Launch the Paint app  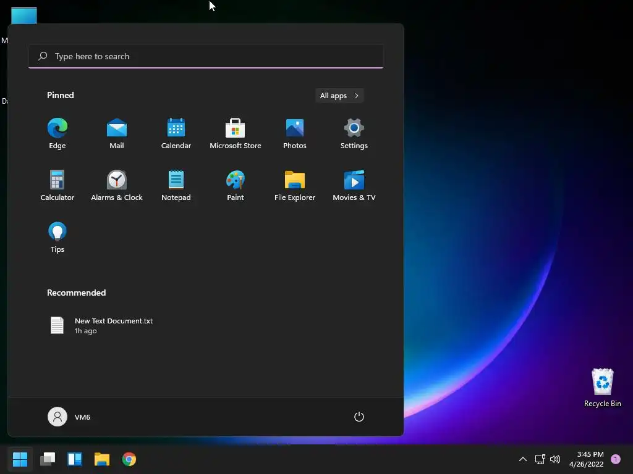(236, 185)
